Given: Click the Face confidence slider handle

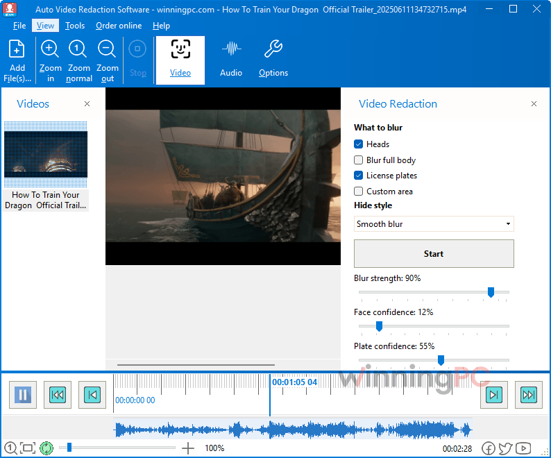Looking at the screenshot, I should tap(379, 326).
